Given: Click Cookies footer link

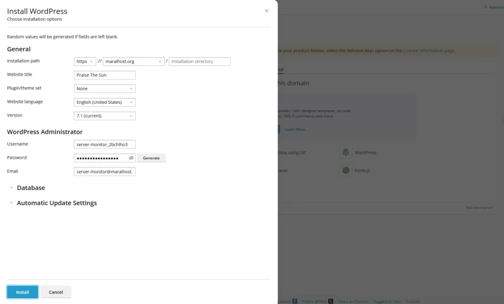Looking at the screenshot, I should 413,302.
